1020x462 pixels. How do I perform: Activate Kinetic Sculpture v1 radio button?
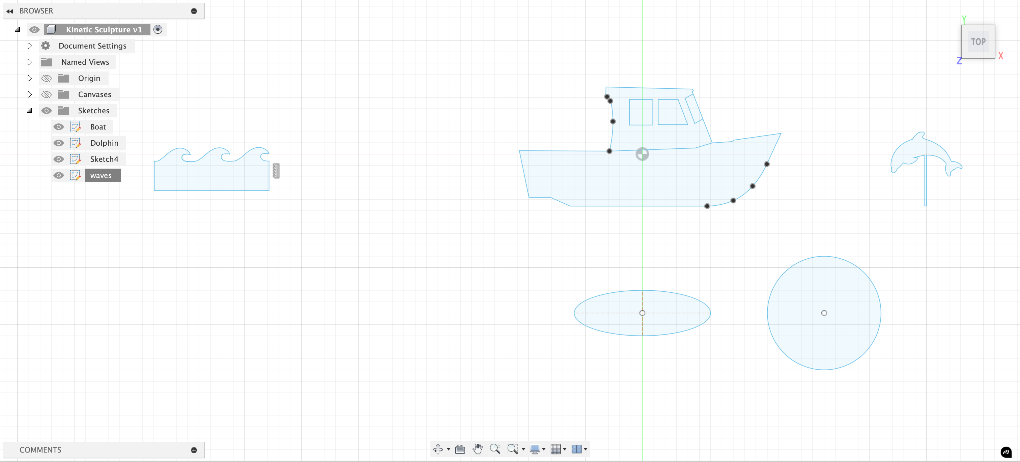(158, 29)
